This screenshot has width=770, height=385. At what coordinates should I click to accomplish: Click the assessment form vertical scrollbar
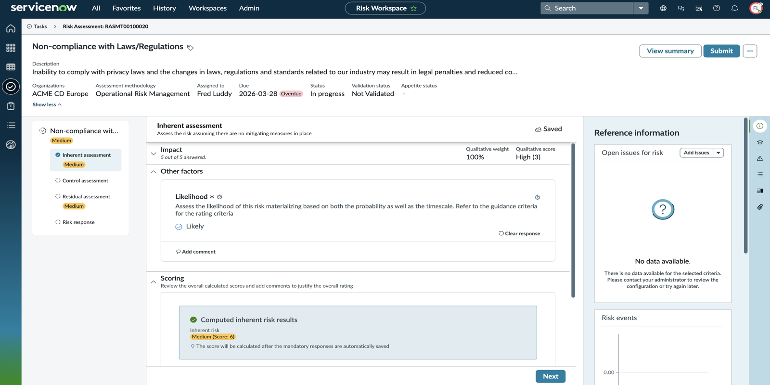[x=573, y=220]
